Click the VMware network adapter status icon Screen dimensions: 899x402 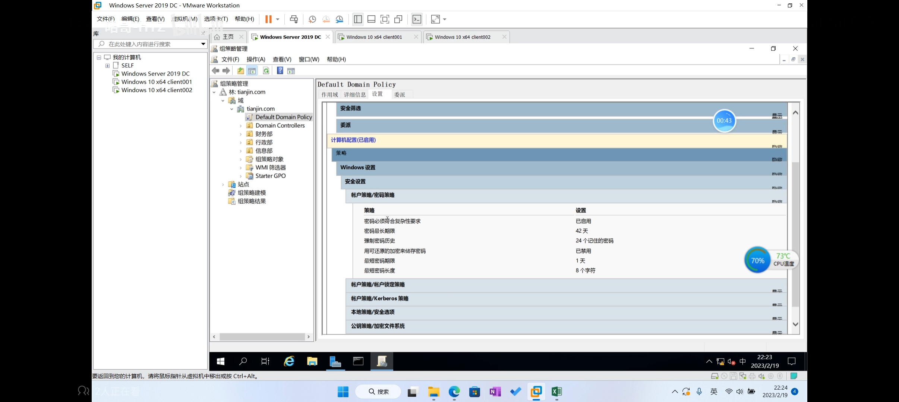tap(743, 376)
